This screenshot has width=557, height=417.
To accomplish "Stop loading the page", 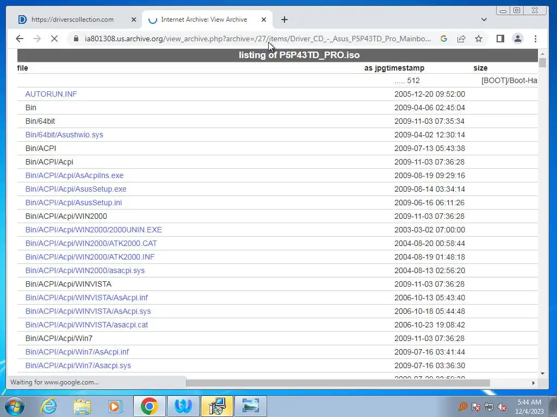I will [x=54, y=39].
